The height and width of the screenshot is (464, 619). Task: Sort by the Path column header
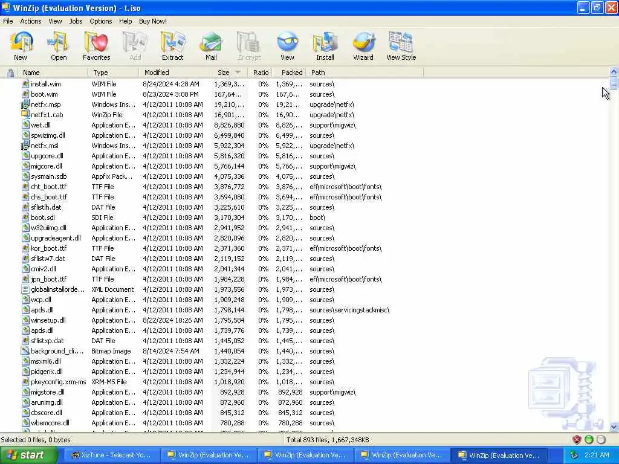(364, 72)
